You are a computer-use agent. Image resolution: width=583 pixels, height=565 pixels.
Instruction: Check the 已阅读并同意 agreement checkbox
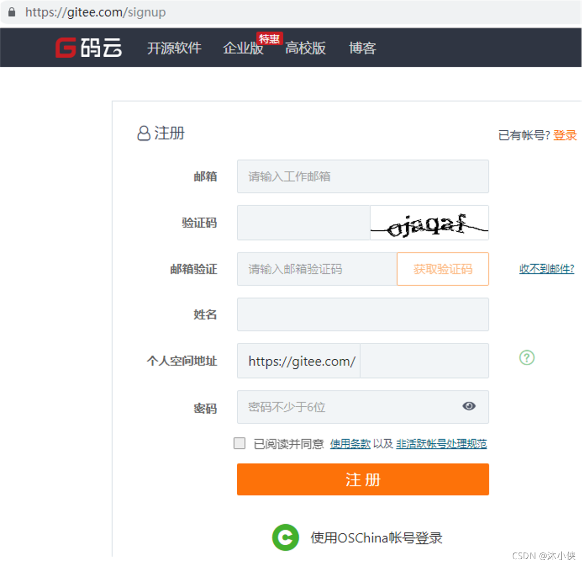[239, 443]
